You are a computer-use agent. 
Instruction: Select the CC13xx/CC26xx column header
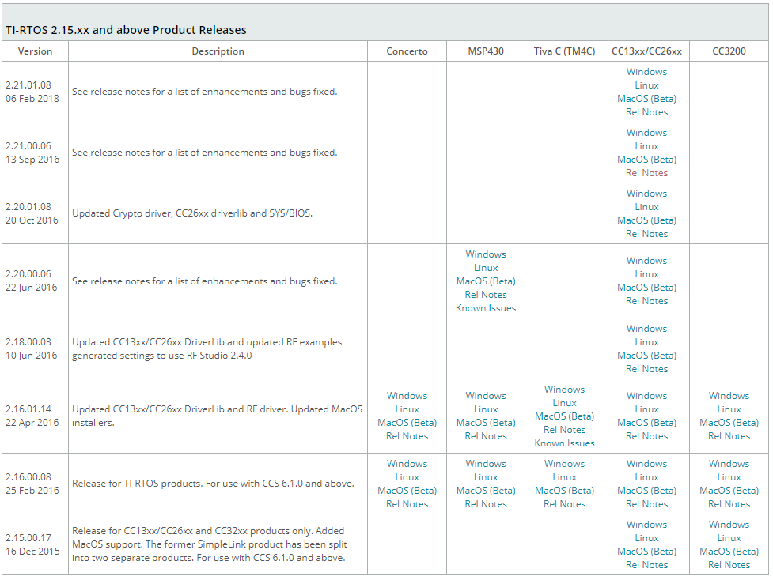click(646, 51)
